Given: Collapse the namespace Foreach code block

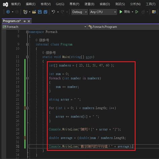Looking at the screenshot, I should click(27, 32).
